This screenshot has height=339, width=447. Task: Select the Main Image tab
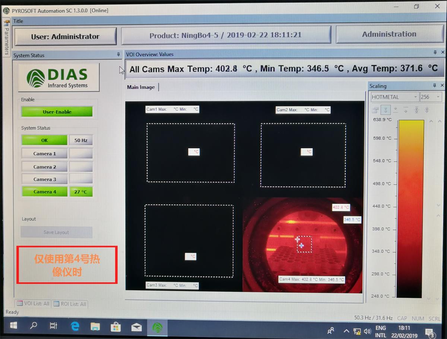[x=141, y=87]
